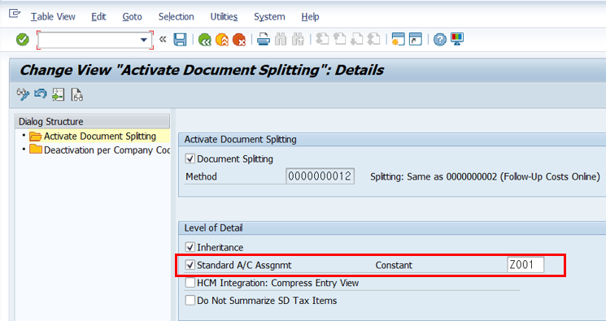Uncheck the Document Splitting checkbox
This screenshot has width=606, height=321.
tap(190, 158)
